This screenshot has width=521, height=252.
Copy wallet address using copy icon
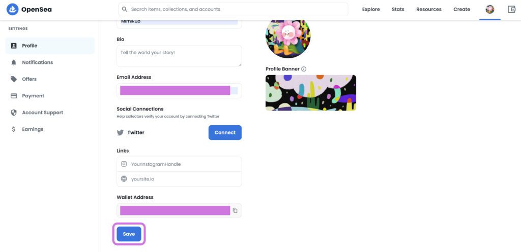235,210
